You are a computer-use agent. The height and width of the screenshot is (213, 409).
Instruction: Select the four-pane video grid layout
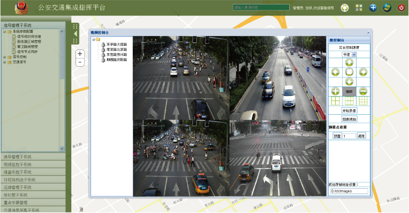point(335,100)
